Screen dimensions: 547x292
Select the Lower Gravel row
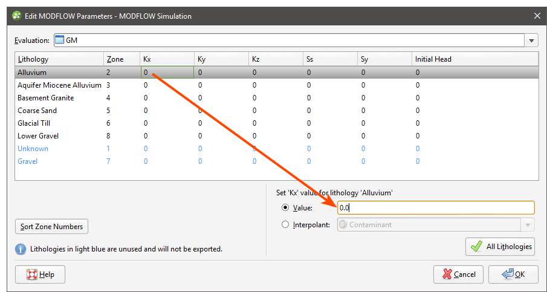277,135
